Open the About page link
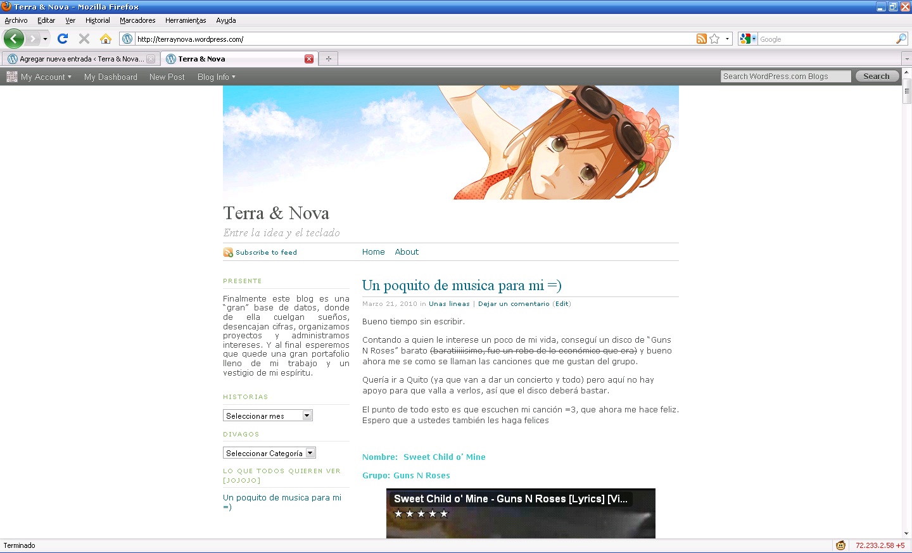 [407, 251]
